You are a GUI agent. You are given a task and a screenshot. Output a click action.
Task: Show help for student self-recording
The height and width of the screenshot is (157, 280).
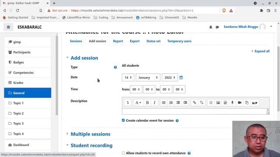pos(189,153)
